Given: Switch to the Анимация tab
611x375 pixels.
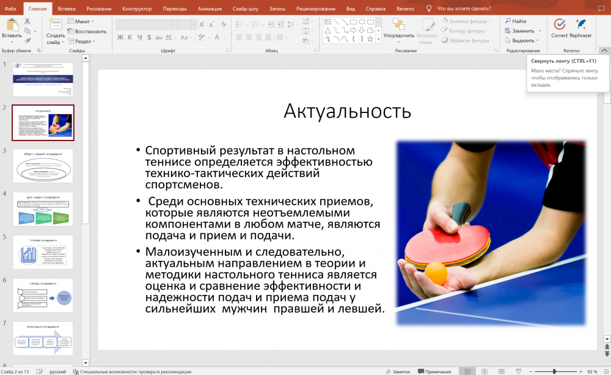Looking at the screenshot, I should coord(210,9).
